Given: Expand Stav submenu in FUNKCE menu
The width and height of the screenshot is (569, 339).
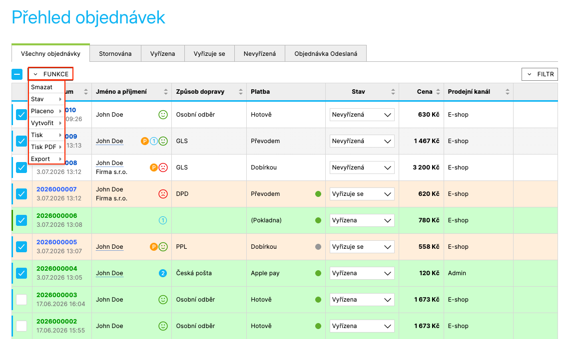Looking at the screenshot, I should pyautogui.click(x=46, y=99).
